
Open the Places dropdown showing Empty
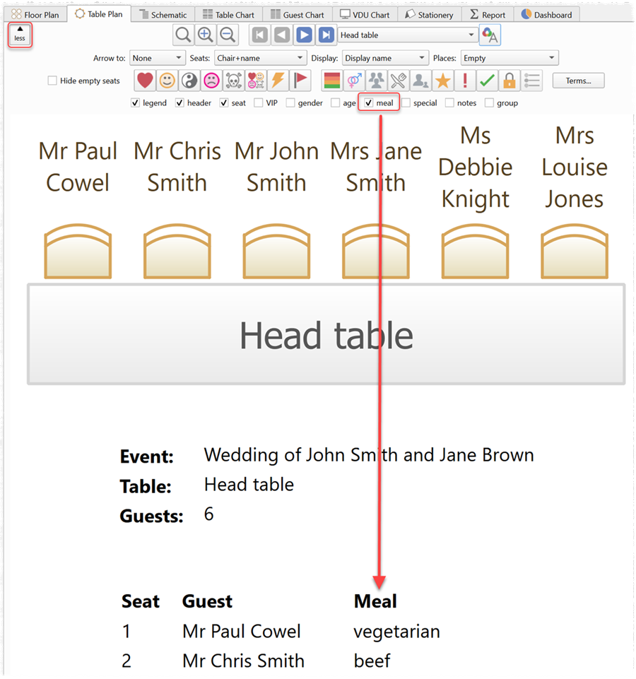509,57
